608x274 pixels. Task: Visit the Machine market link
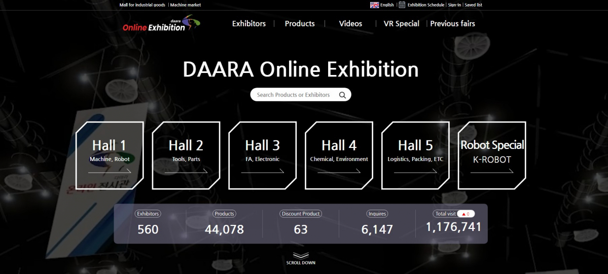[x=186, y=5]
